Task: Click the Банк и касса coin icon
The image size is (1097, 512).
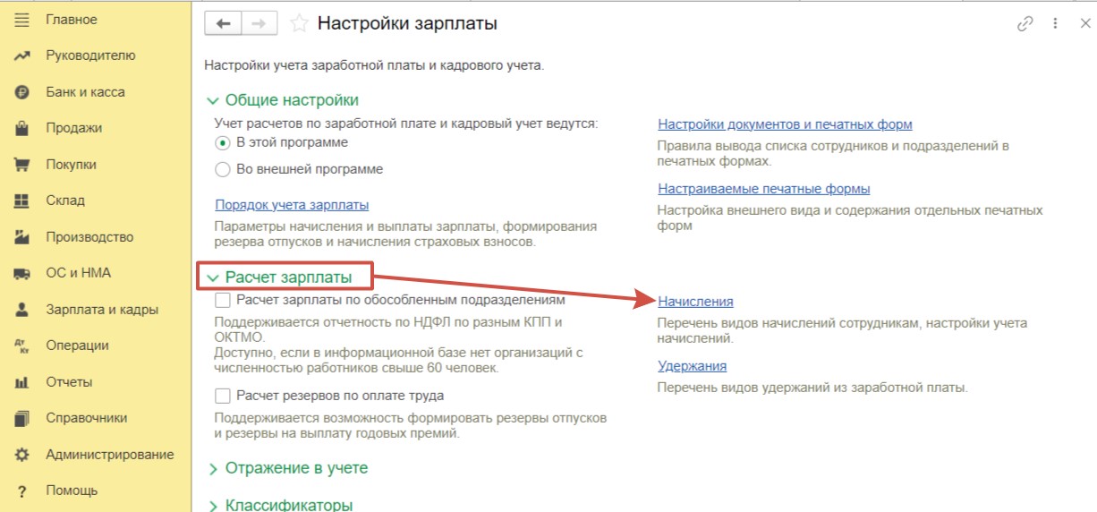Action: [x=22, y=92]
